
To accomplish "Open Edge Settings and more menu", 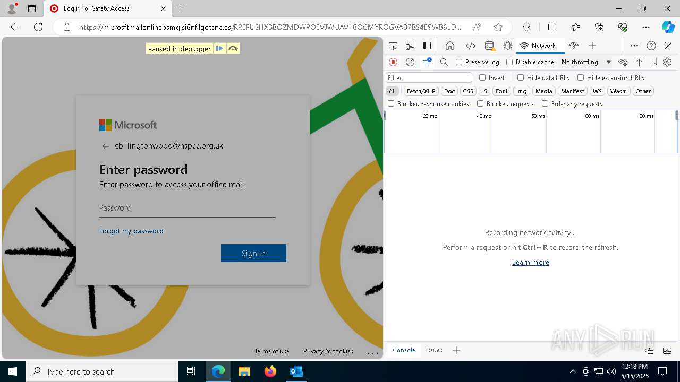I will (x=646, y=27).
